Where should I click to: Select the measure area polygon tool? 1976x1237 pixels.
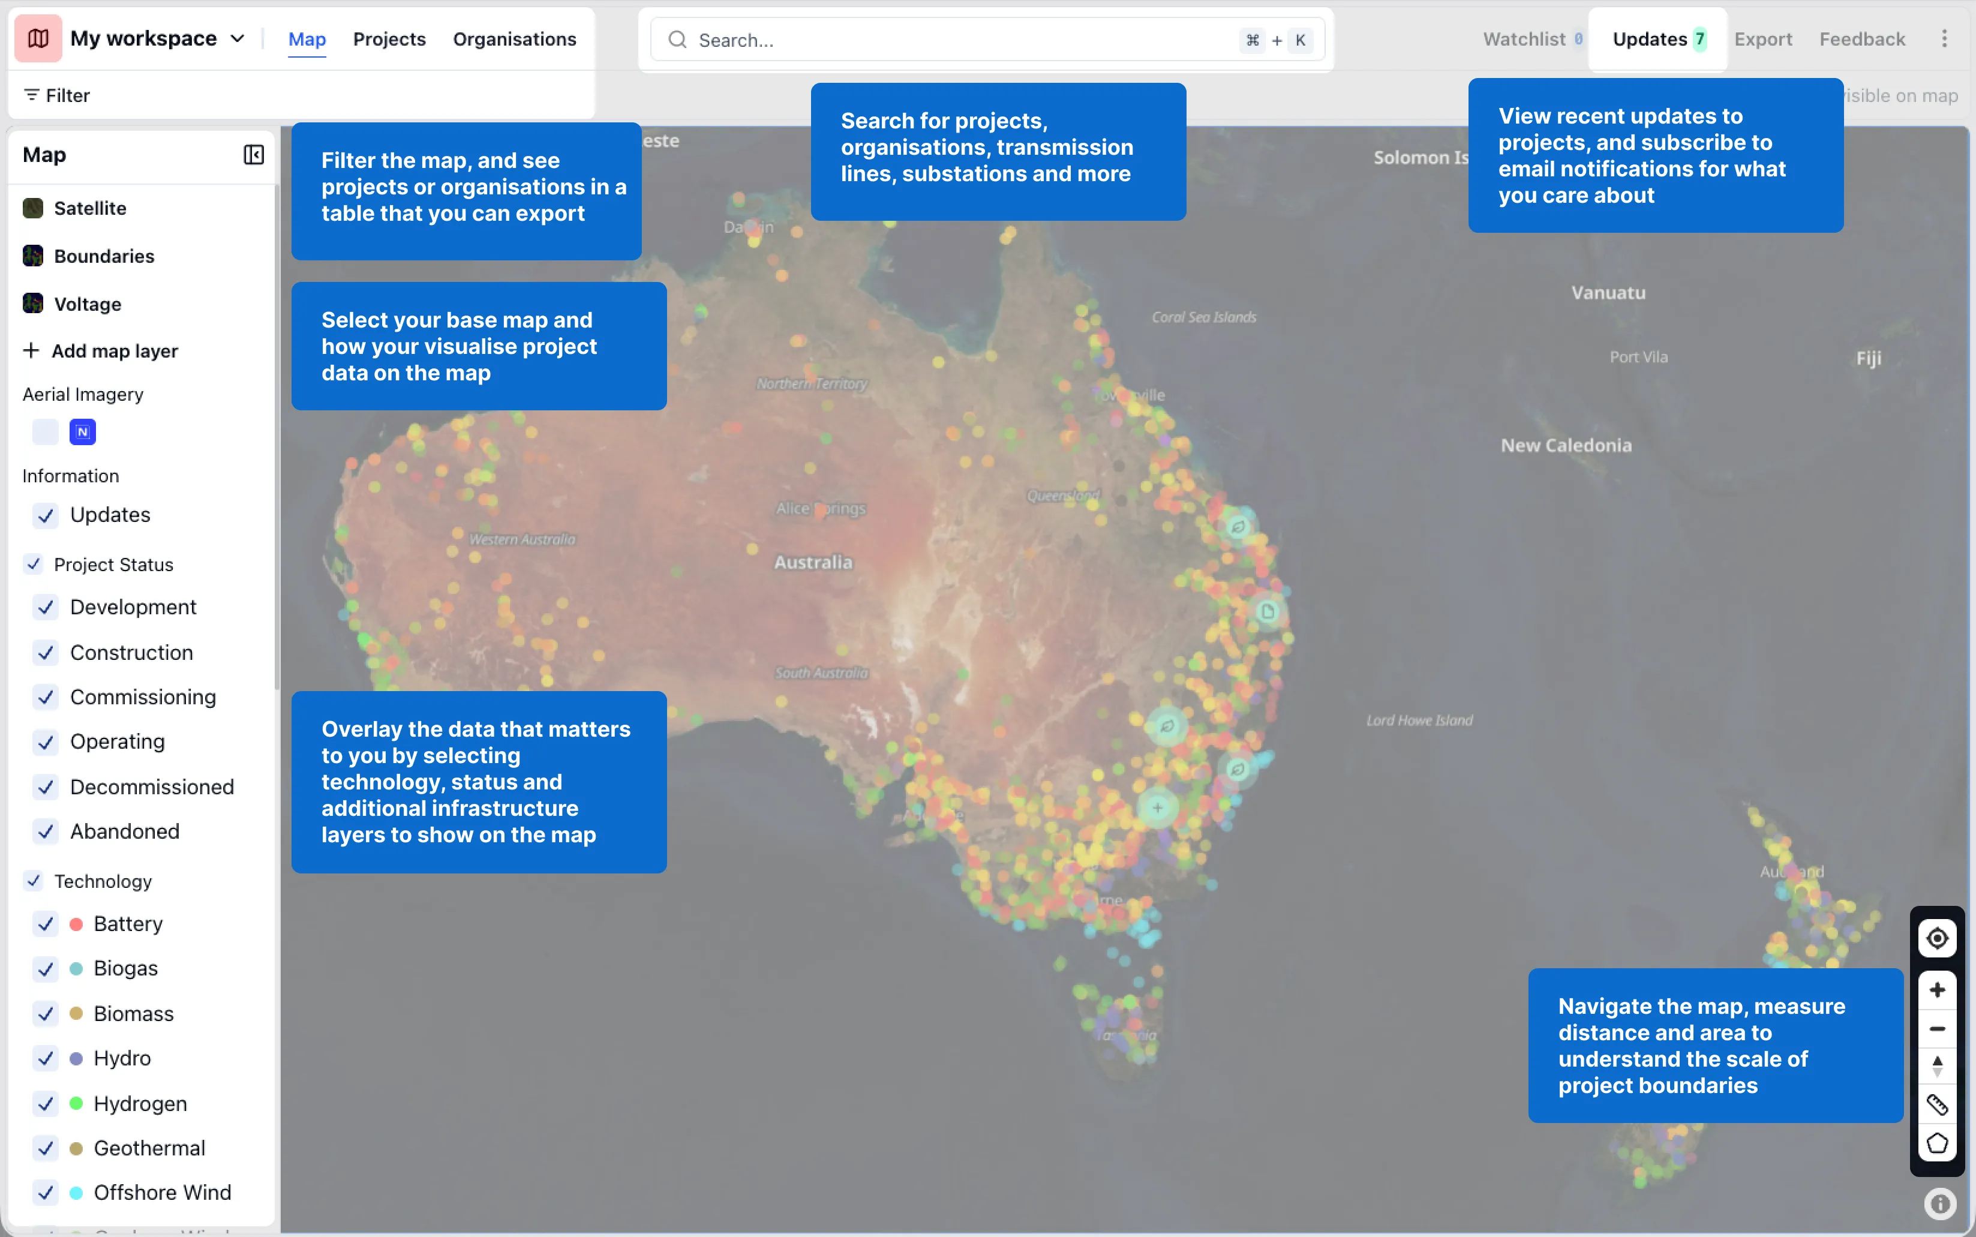tap(1937, 1144)
